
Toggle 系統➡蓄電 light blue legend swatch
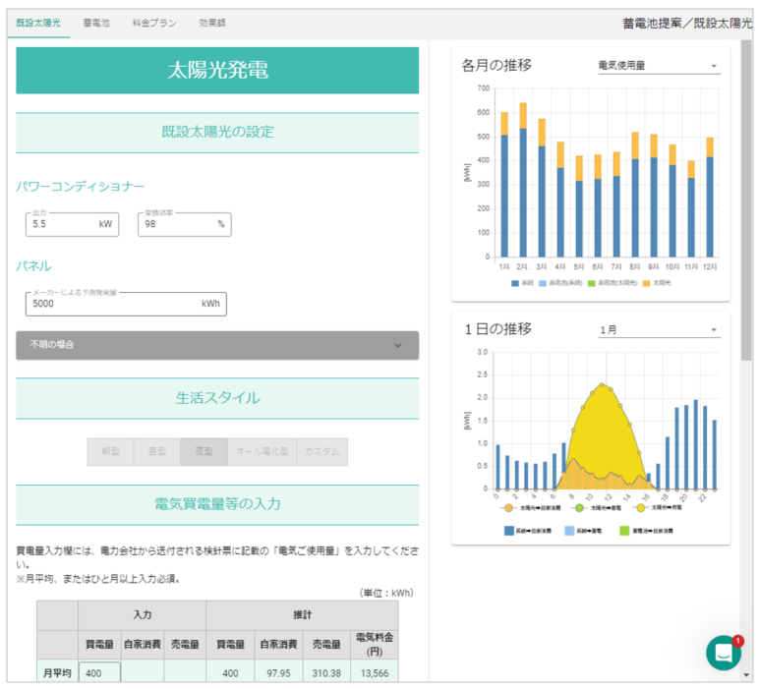coord(569,531)
